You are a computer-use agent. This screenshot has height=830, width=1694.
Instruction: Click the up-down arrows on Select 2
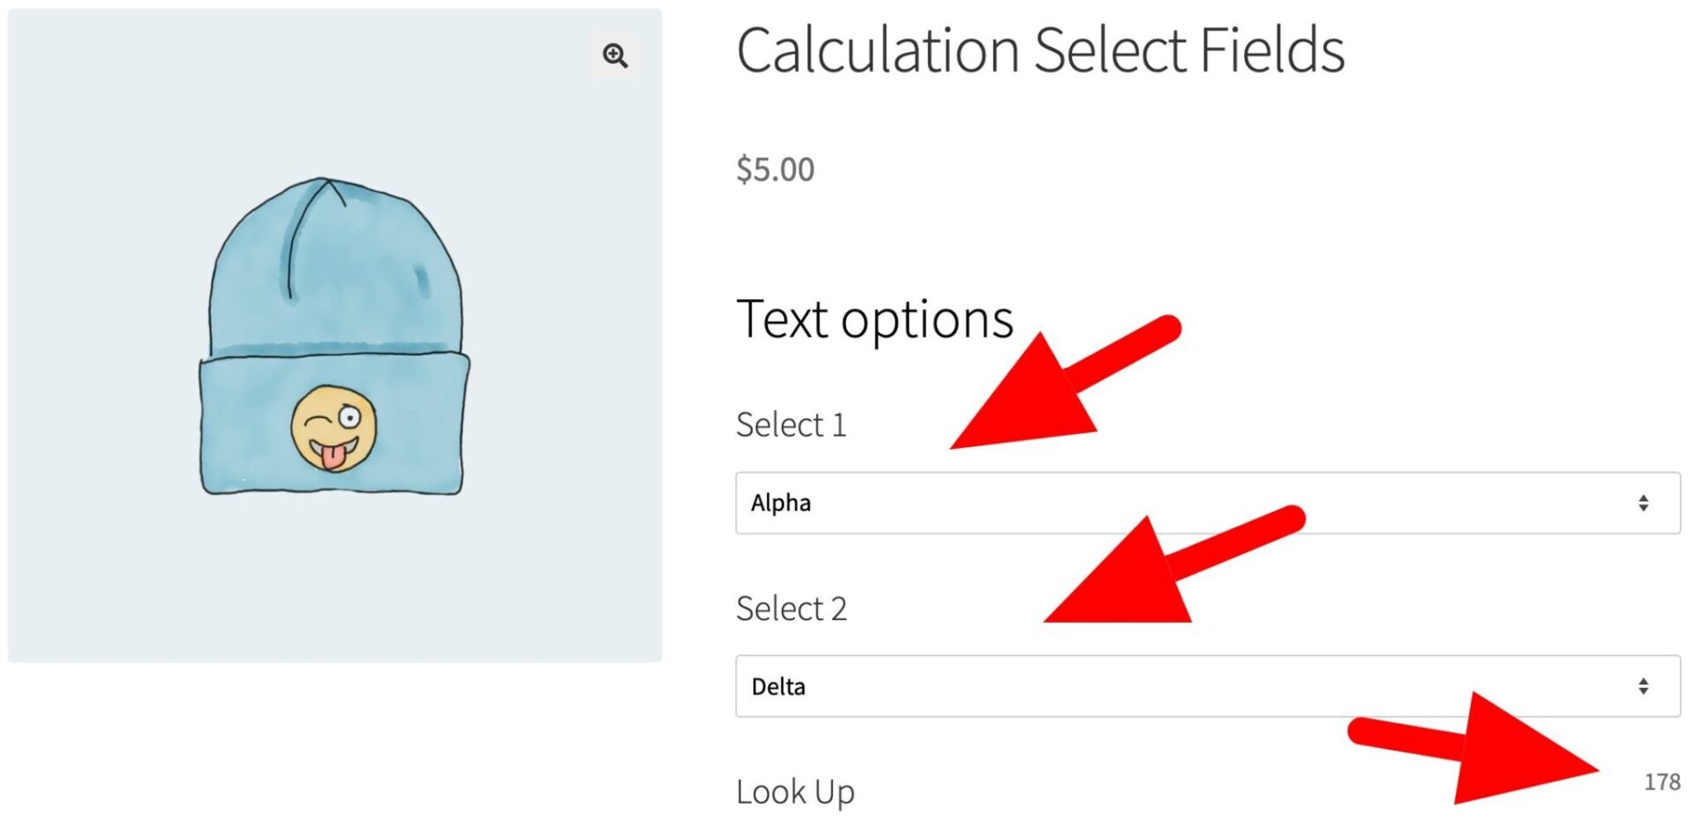click(1643, 686)
